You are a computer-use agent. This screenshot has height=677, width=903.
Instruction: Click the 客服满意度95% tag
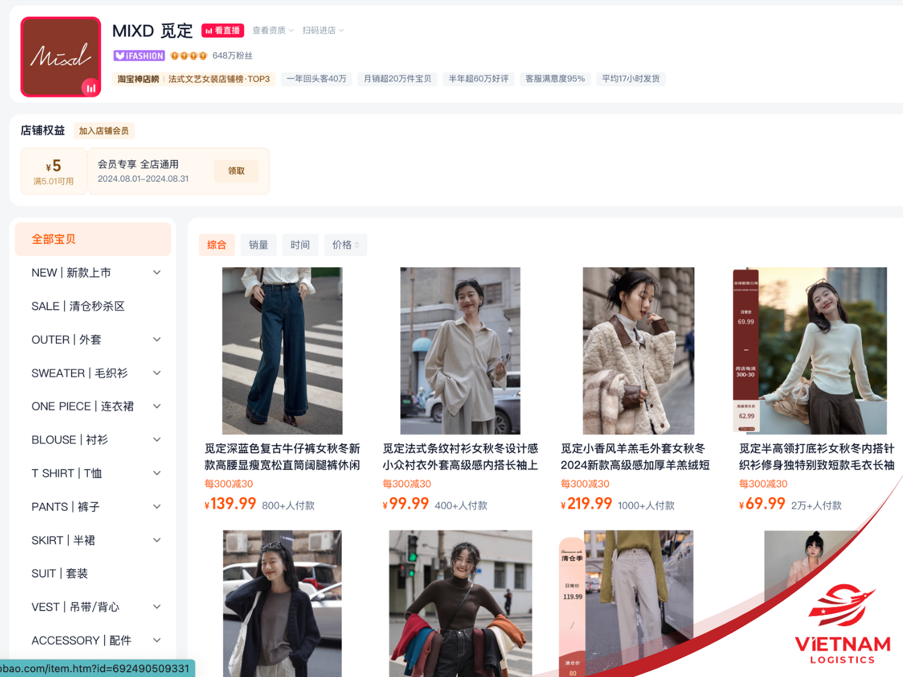555,79
